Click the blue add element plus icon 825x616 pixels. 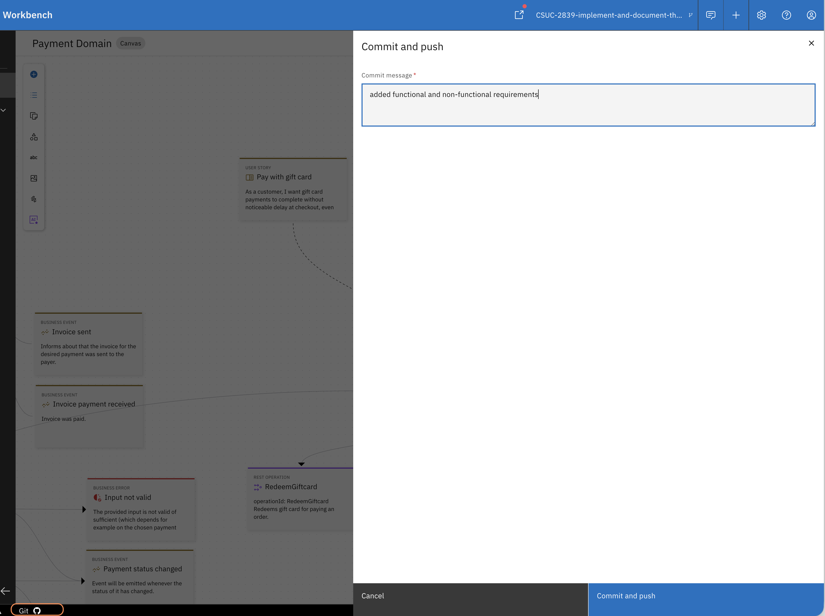(x=34, y=74)
